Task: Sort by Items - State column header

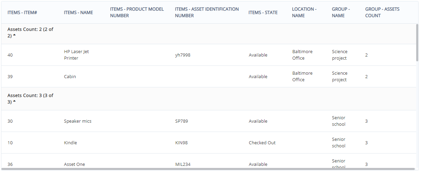Action: click(x=263, y=13)
